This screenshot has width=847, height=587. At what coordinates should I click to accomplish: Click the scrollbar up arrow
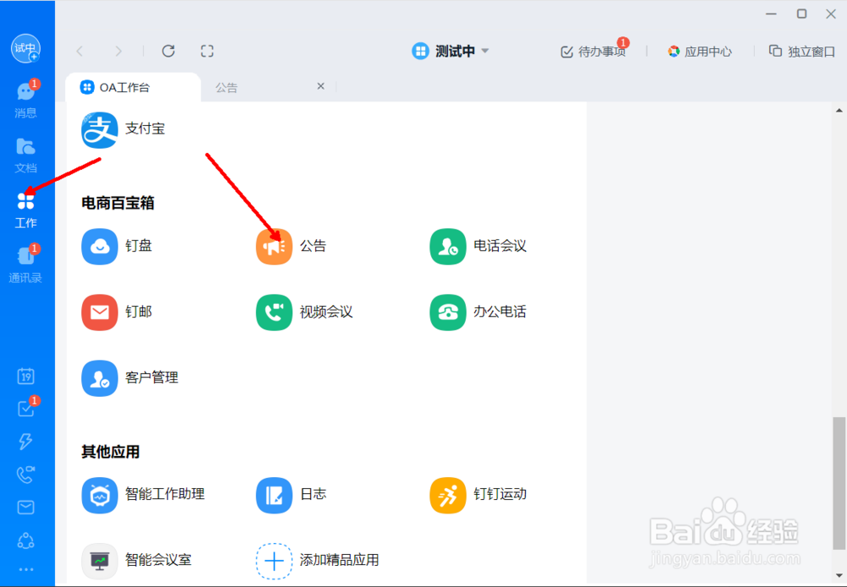839,111
